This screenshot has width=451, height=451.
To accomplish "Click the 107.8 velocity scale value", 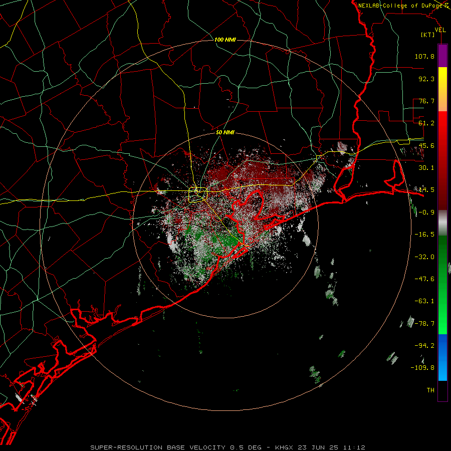I will (x=424, y=56).
